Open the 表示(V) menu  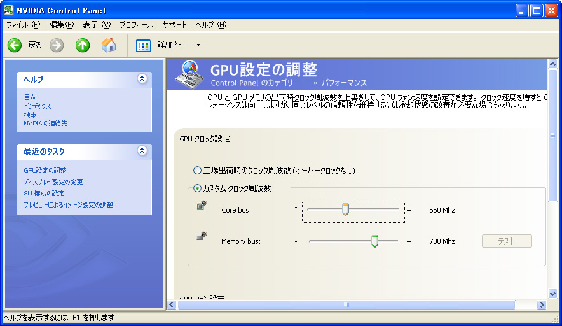[97, 25]
